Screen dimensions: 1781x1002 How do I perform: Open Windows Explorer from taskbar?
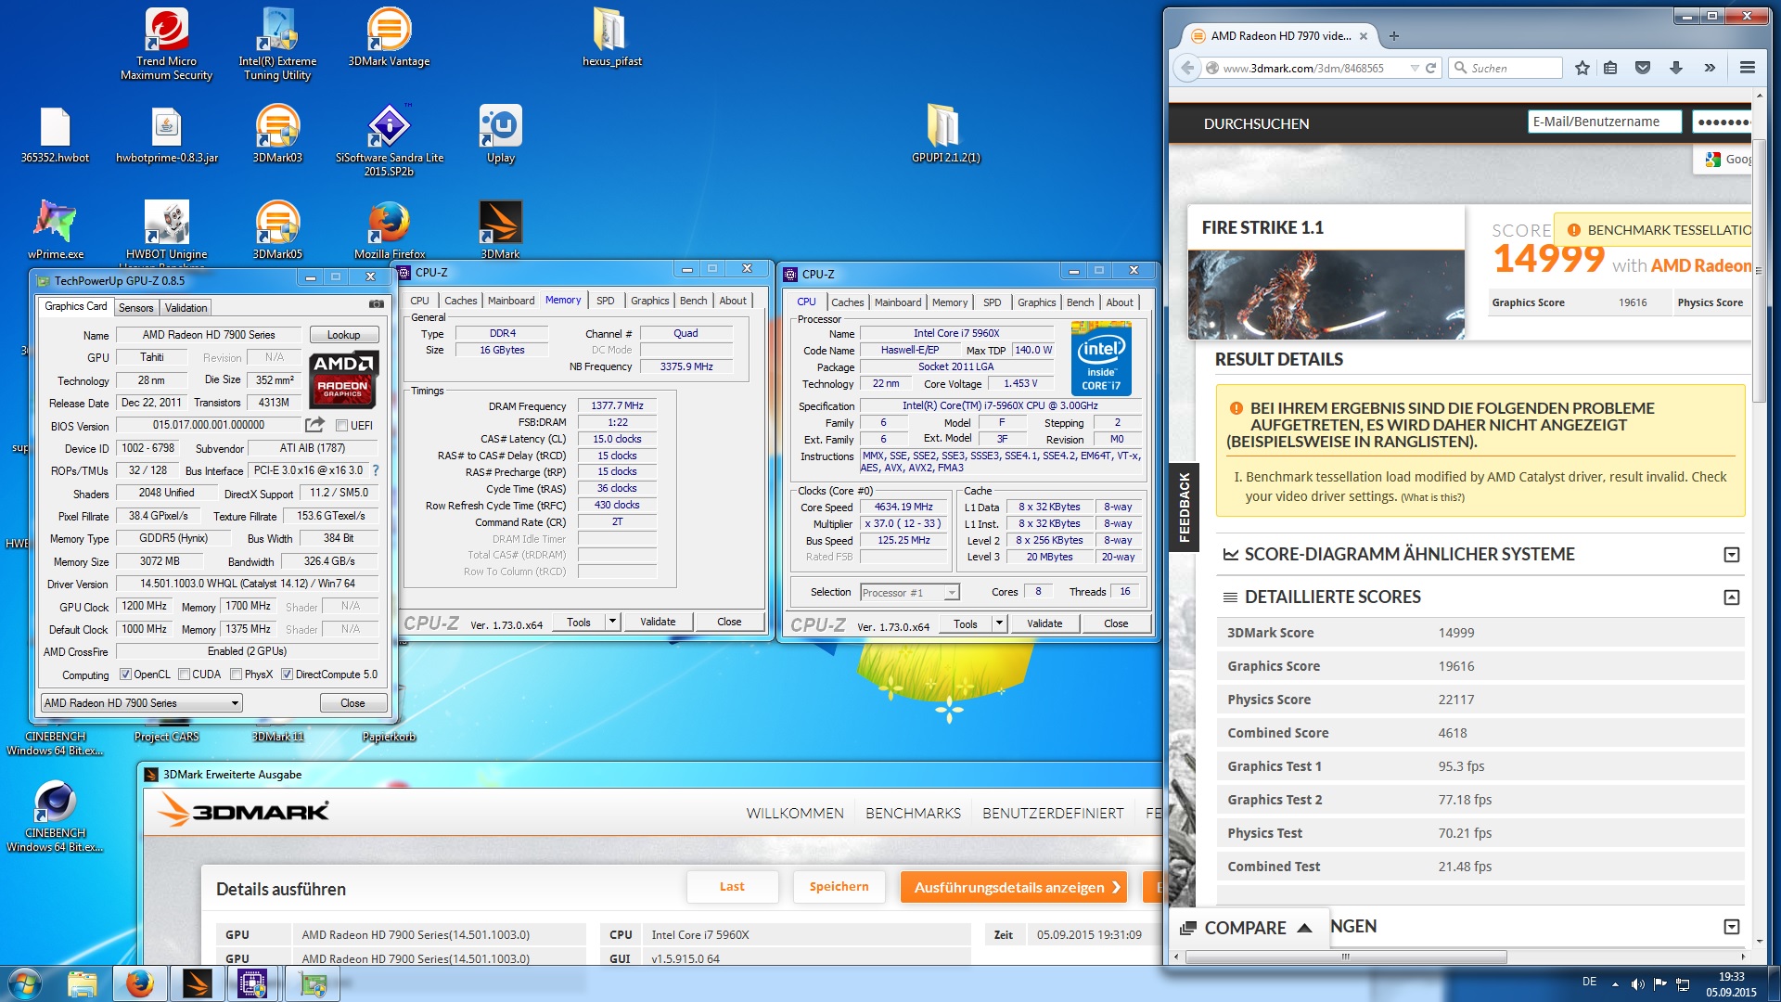coord(83,983)
